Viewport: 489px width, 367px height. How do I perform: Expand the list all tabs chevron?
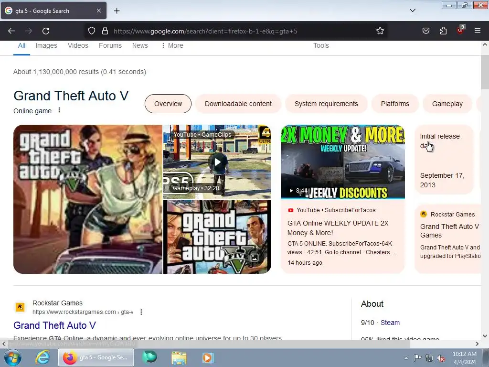412,11
